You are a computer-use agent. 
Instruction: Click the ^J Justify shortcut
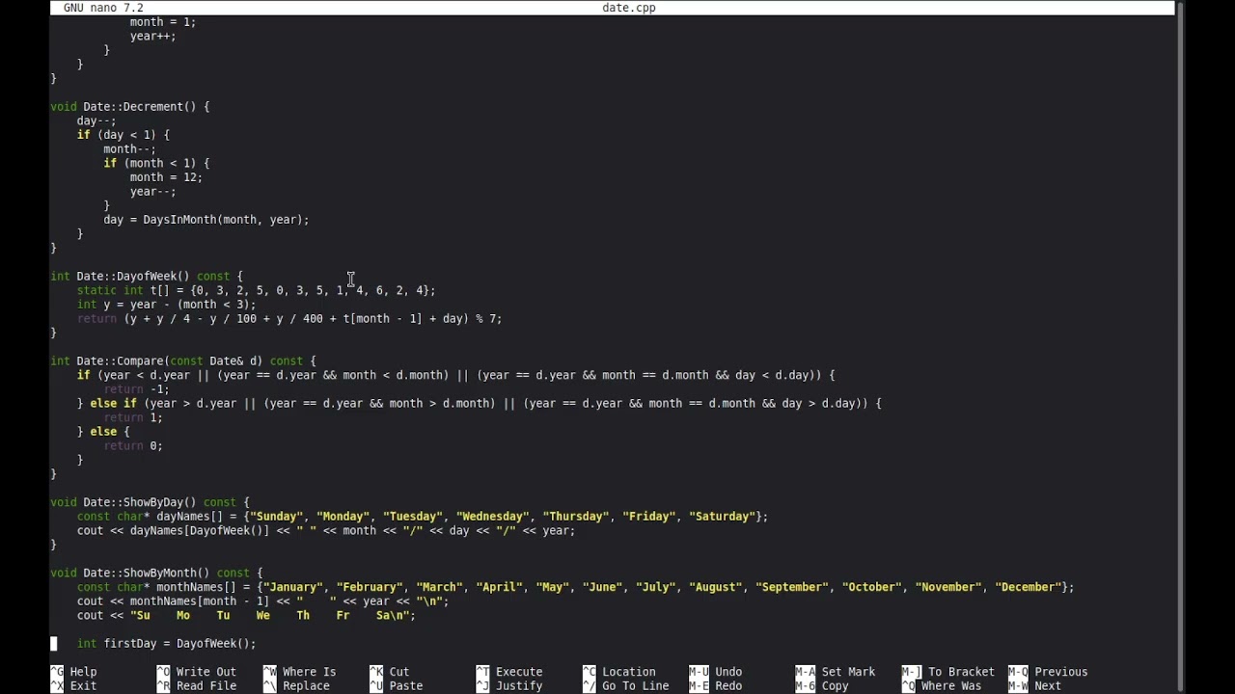click(x=509, y=686)
